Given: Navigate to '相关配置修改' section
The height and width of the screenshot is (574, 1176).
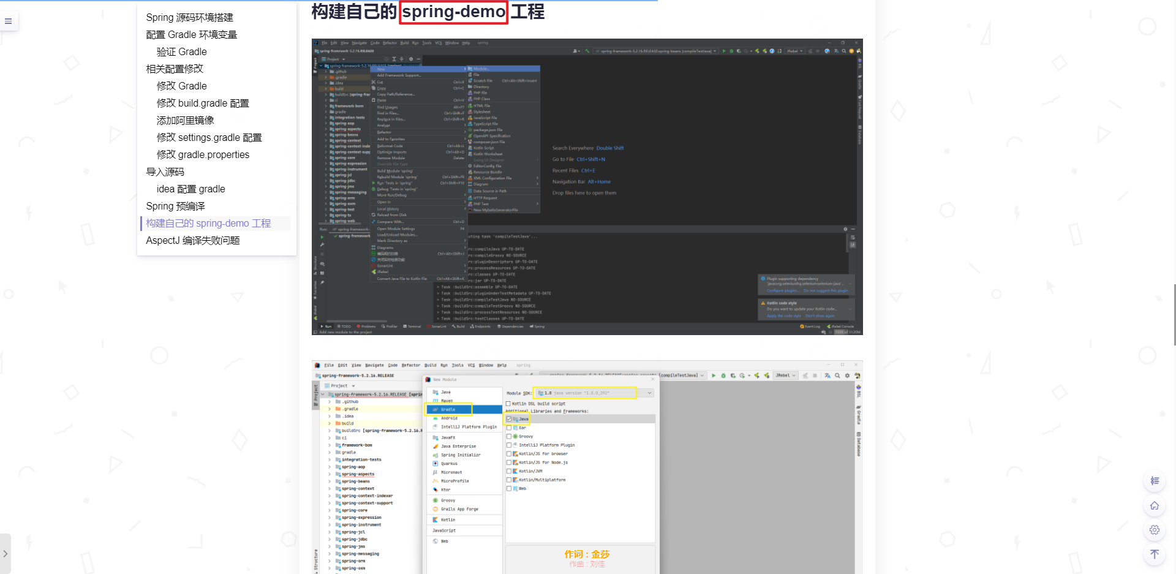Looking at the screenshot, I should (x=175, y=69).
